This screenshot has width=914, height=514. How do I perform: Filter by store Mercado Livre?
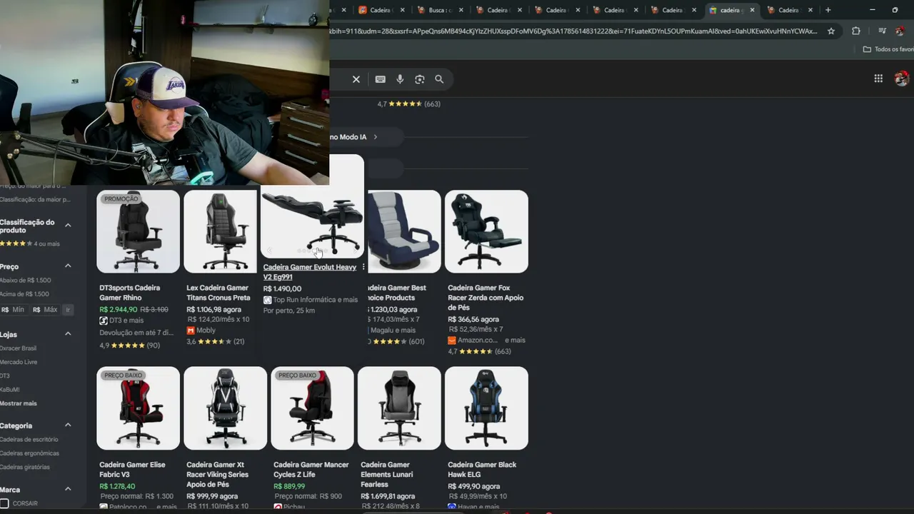click(x=19, y=362)
